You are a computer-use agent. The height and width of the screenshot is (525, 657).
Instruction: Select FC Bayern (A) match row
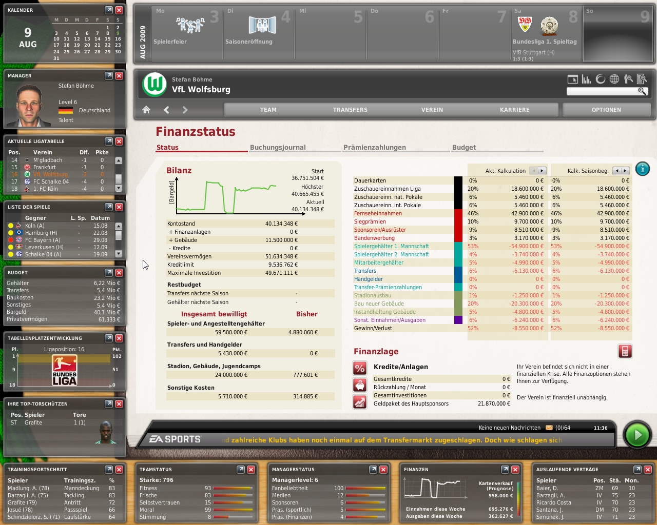pos(60,240)
